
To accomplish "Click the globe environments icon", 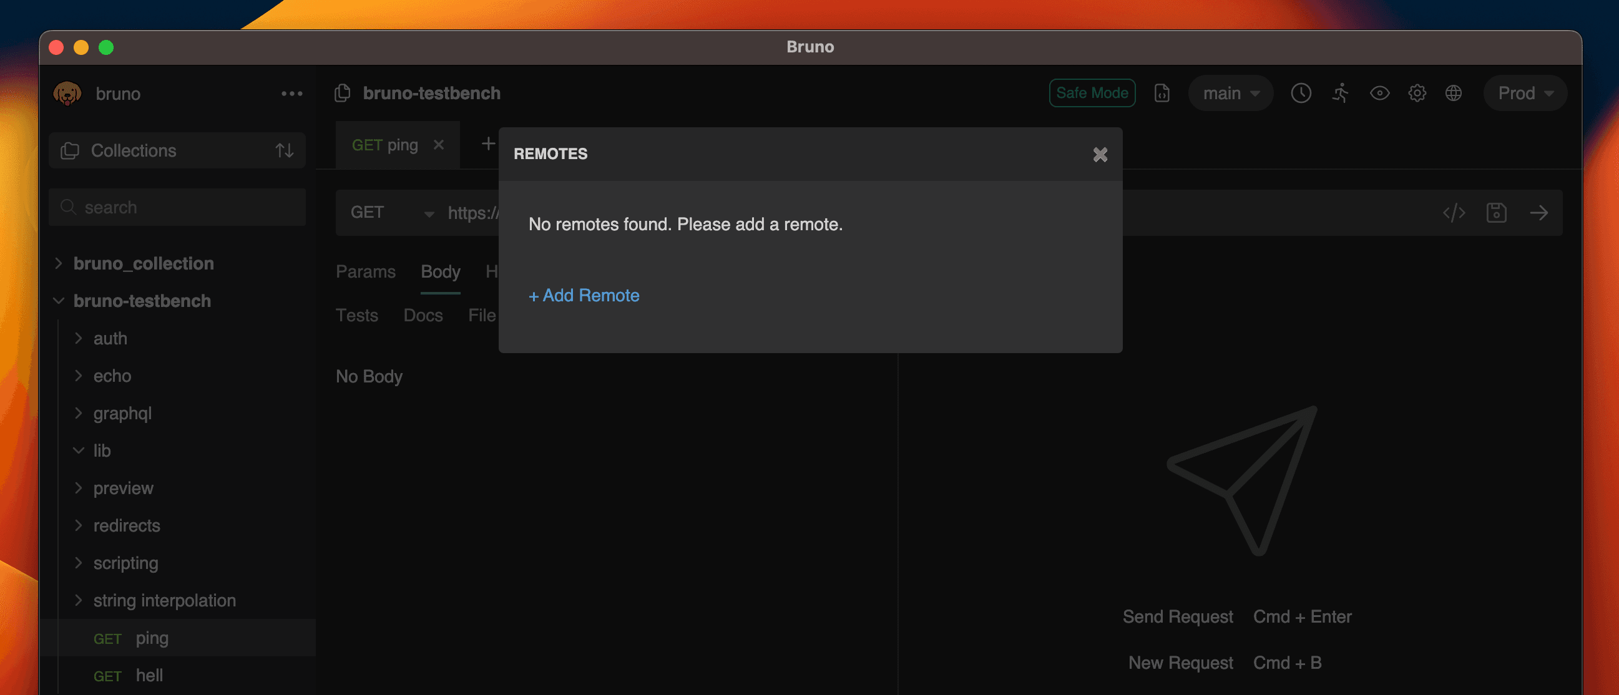I will pyautogui.click(x=1453, y=93).
